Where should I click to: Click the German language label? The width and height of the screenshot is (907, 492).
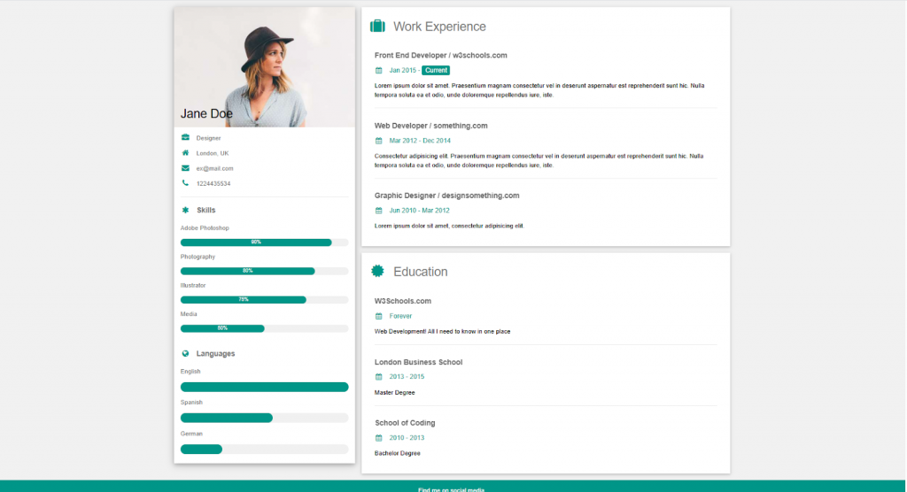[x=191, y=434]
